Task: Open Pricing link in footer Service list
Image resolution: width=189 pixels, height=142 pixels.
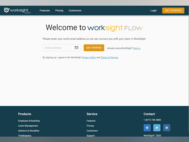Action: point(90,126)
